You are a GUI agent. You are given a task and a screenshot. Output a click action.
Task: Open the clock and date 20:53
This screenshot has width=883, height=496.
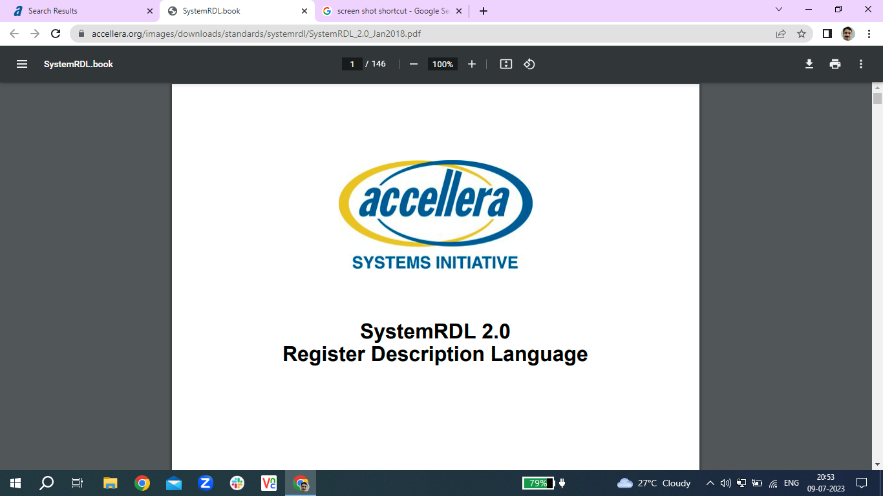825,483
